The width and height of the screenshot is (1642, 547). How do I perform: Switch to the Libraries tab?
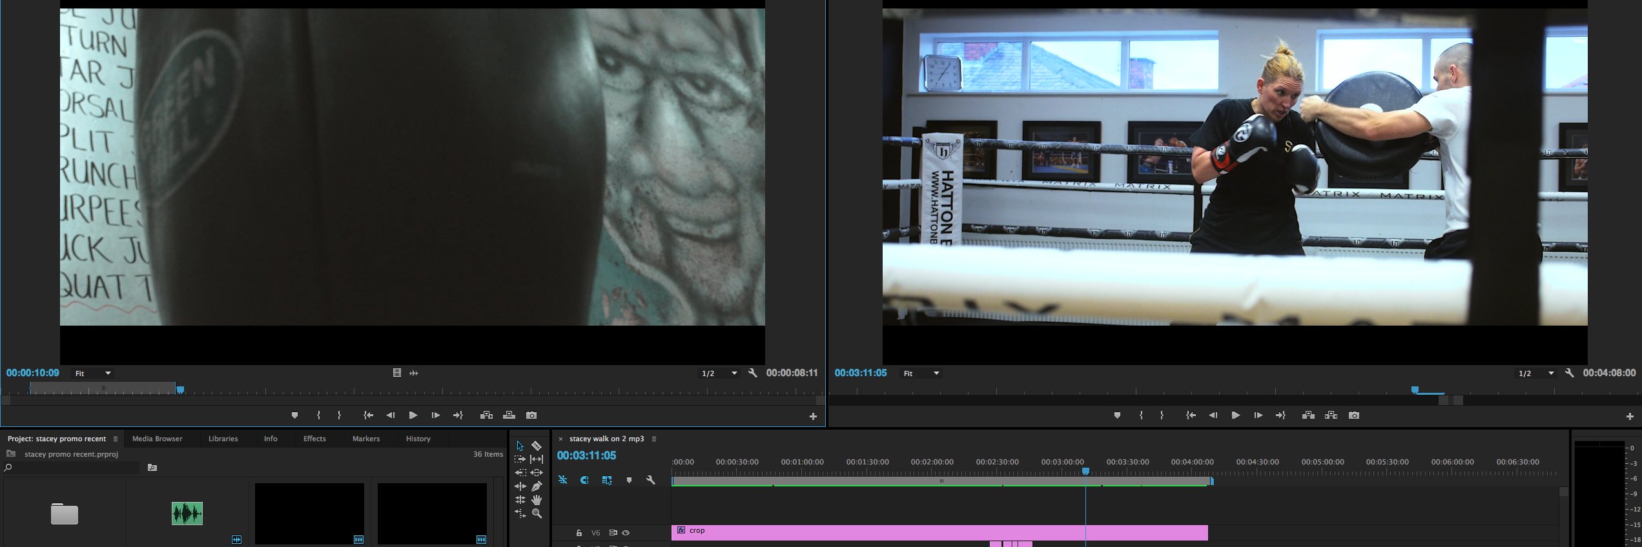tap(223, 439)
